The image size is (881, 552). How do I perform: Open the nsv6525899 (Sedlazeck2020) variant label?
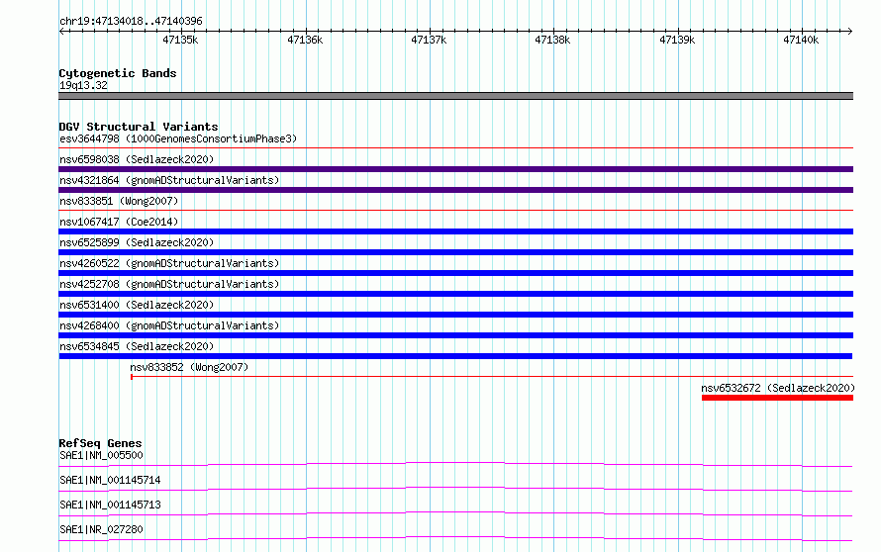click(137, 242)
